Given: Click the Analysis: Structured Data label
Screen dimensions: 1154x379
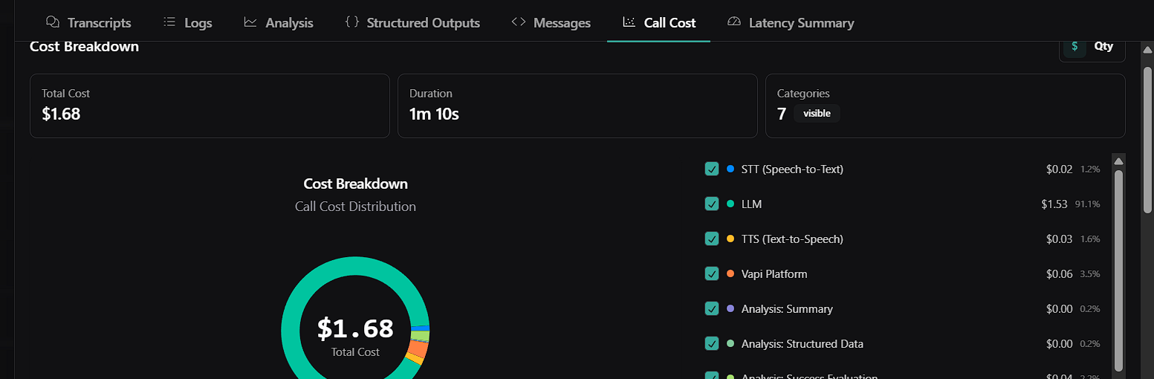Looking at the screenshot, I should tap(803, 343).
